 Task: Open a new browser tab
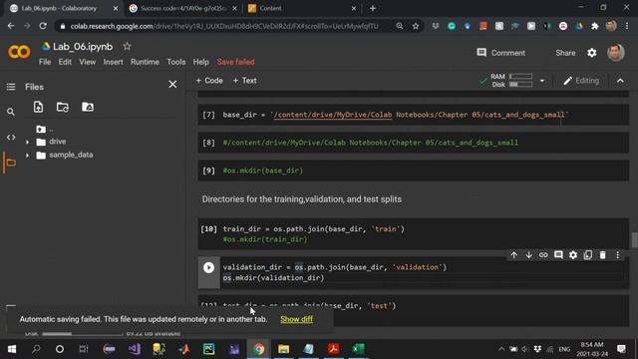coord(373,8)
